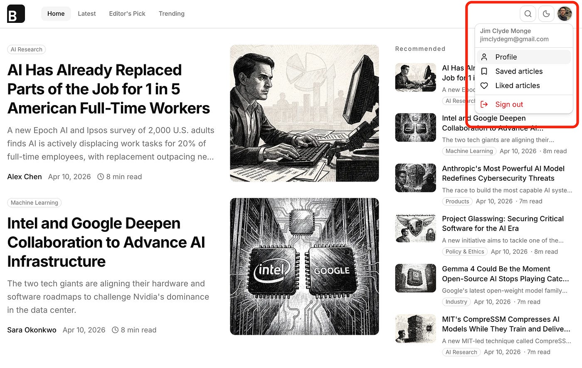Toggle dark mode moon icon
The width and height of the screenshot is (582, 368).
point(546,14)
